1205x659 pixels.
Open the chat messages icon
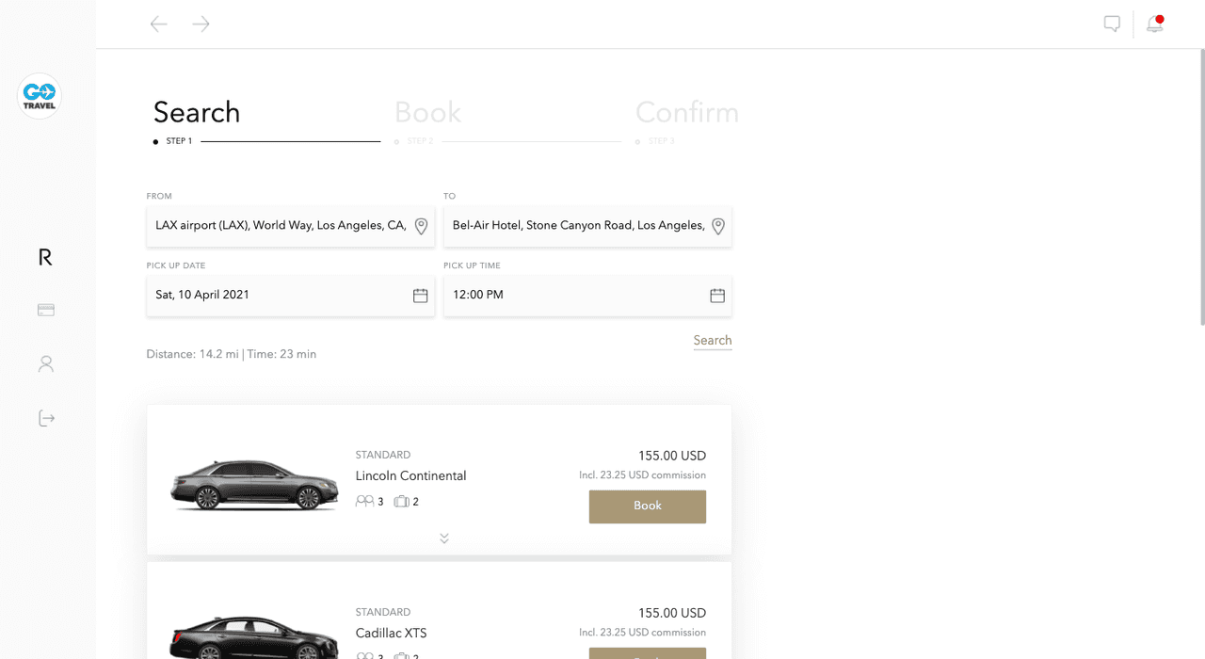(1112, 24)
